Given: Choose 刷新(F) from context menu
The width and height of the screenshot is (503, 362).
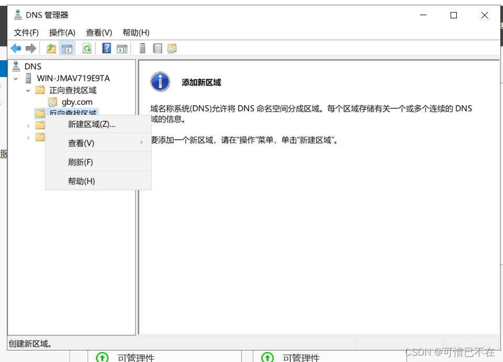Looking at the screenshot, I should tap(98, 162).
